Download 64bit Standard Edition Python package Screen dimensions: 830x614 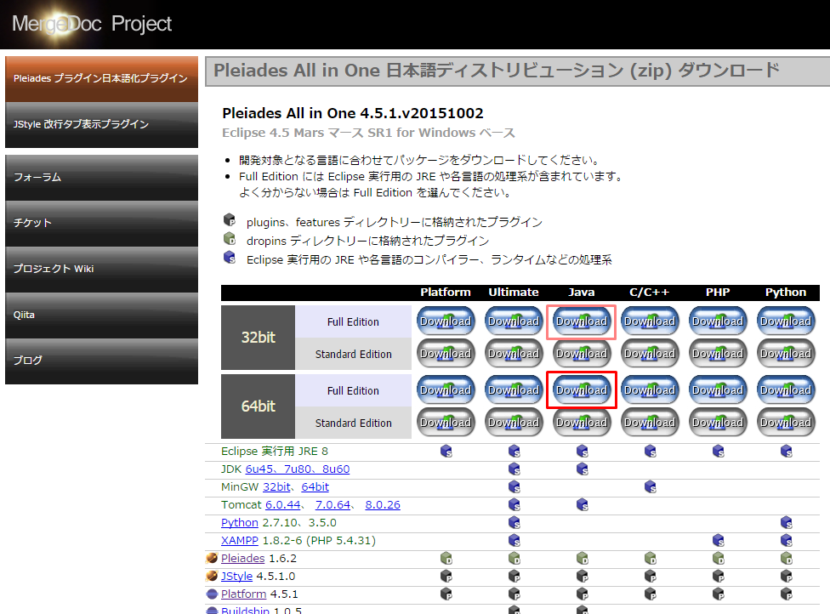pyautogui.click(x=785, y=423)
